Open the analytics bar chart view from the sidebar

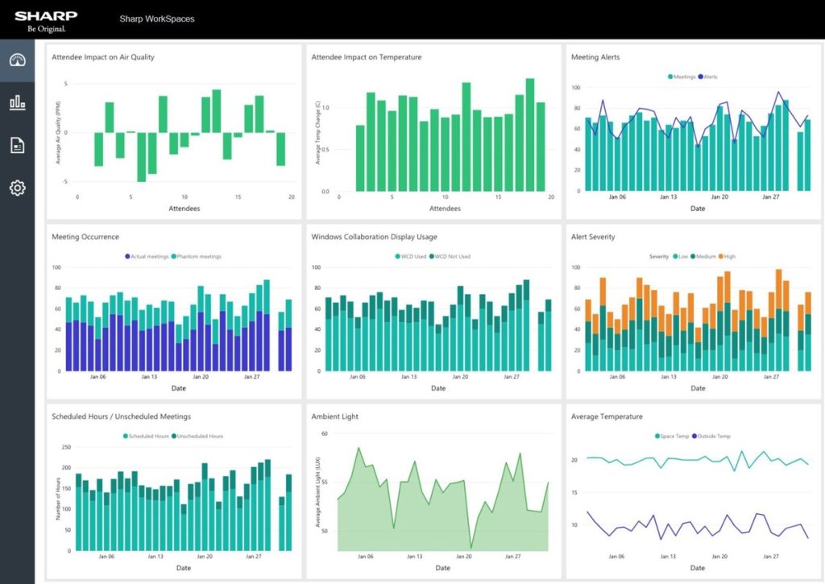pos(16,103)
